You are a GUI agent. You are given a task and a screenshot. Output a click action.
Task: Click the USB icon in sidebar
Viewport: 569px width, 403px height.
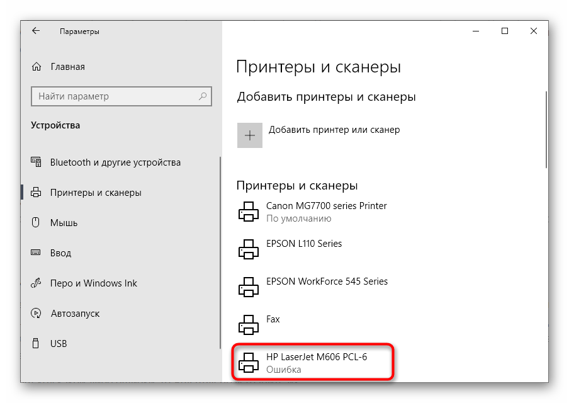coord(37,344)
